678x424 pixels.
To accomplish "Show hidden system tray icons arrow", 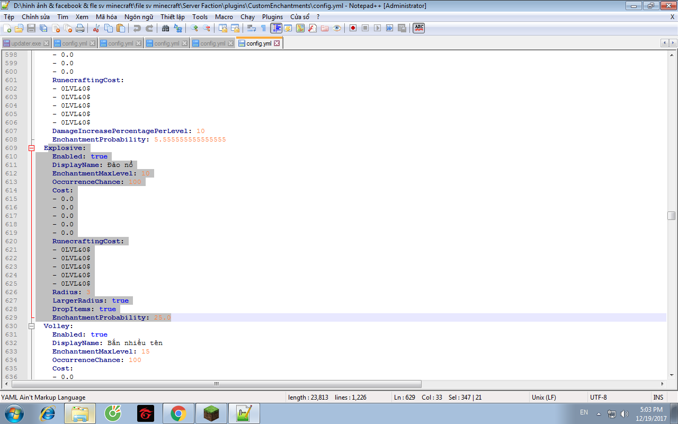I will tap(599, 413).
